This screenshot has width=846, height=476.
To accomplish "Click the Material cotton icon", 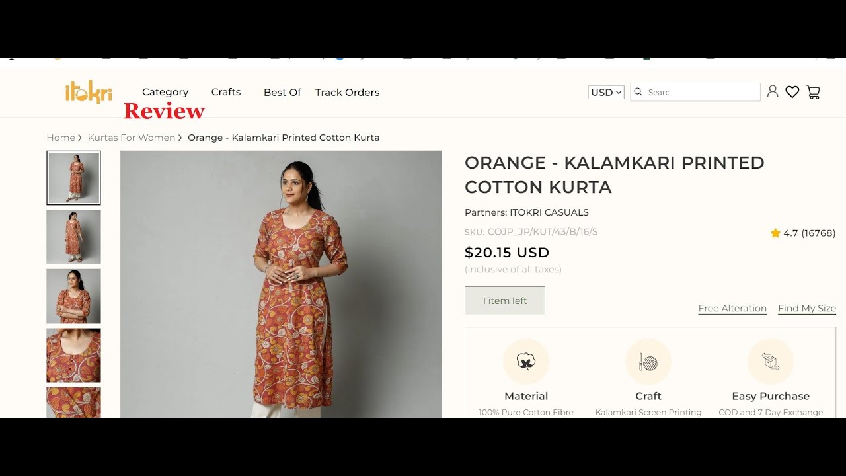I will pyautogui.click(x=526, y=362).
